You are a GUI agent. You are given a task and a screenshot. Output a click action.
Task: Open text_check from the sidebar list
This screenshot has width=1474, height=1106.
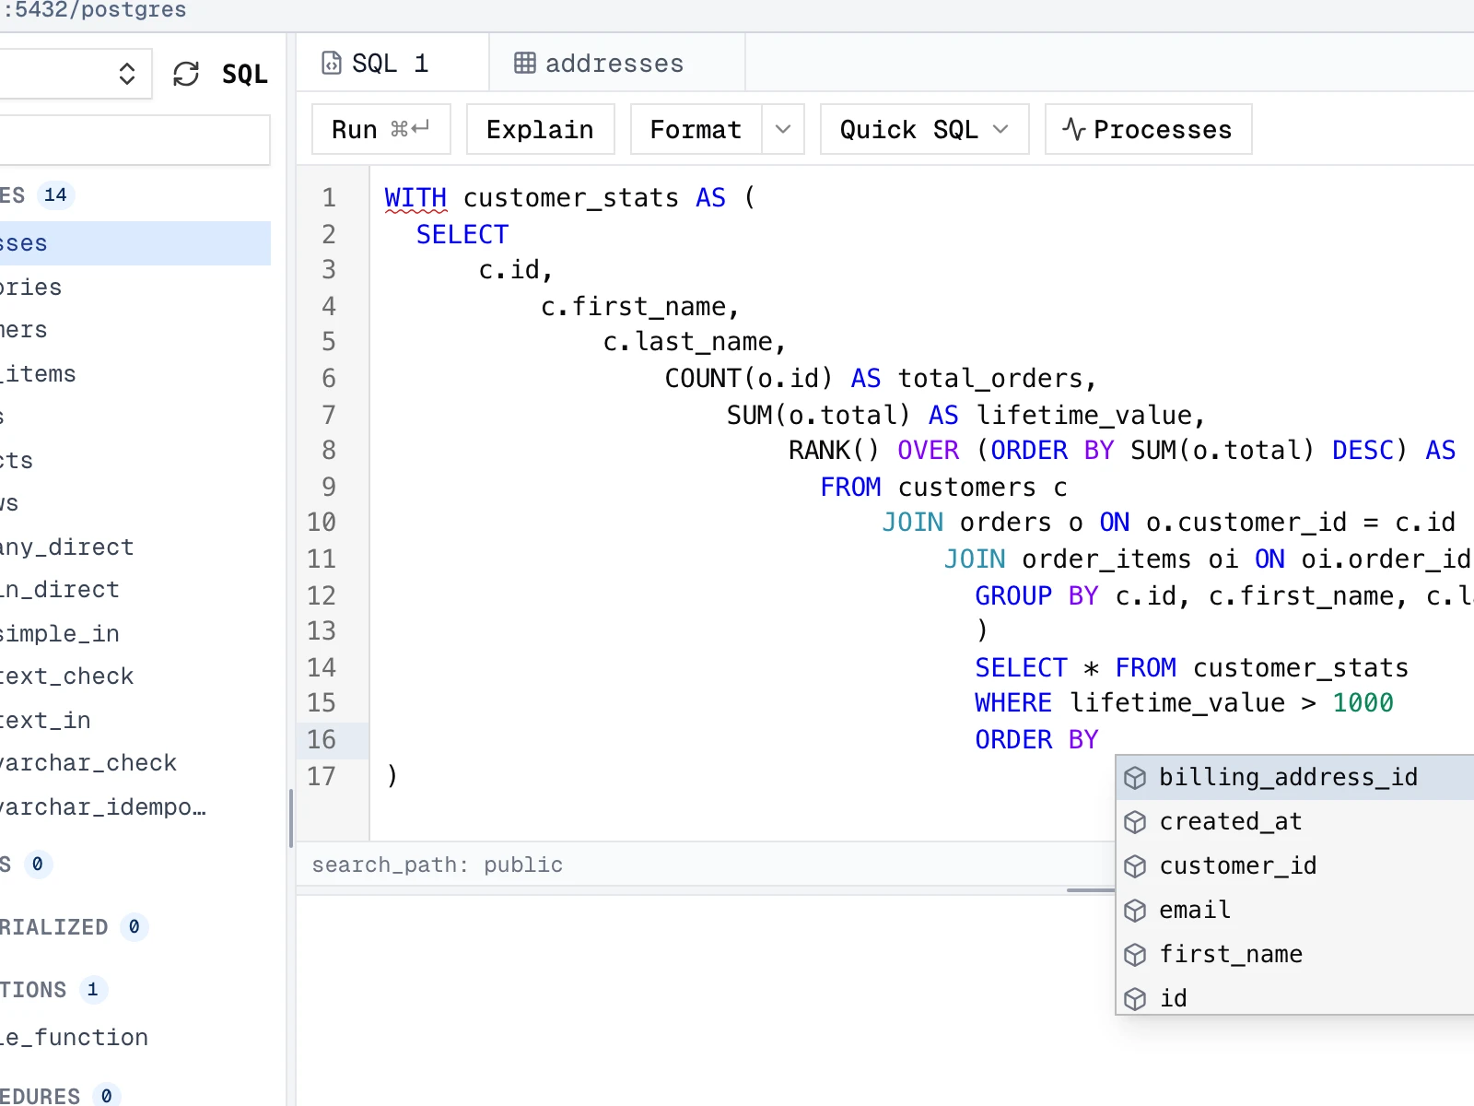pyautogui.click(x=67, y=676)
